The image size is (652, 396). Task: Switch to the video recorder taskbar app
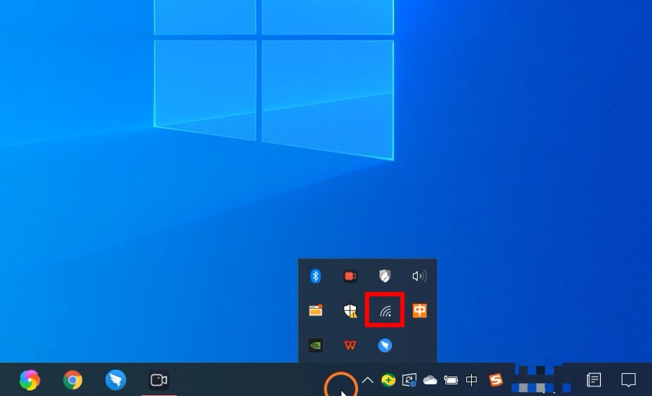(158, 379)
